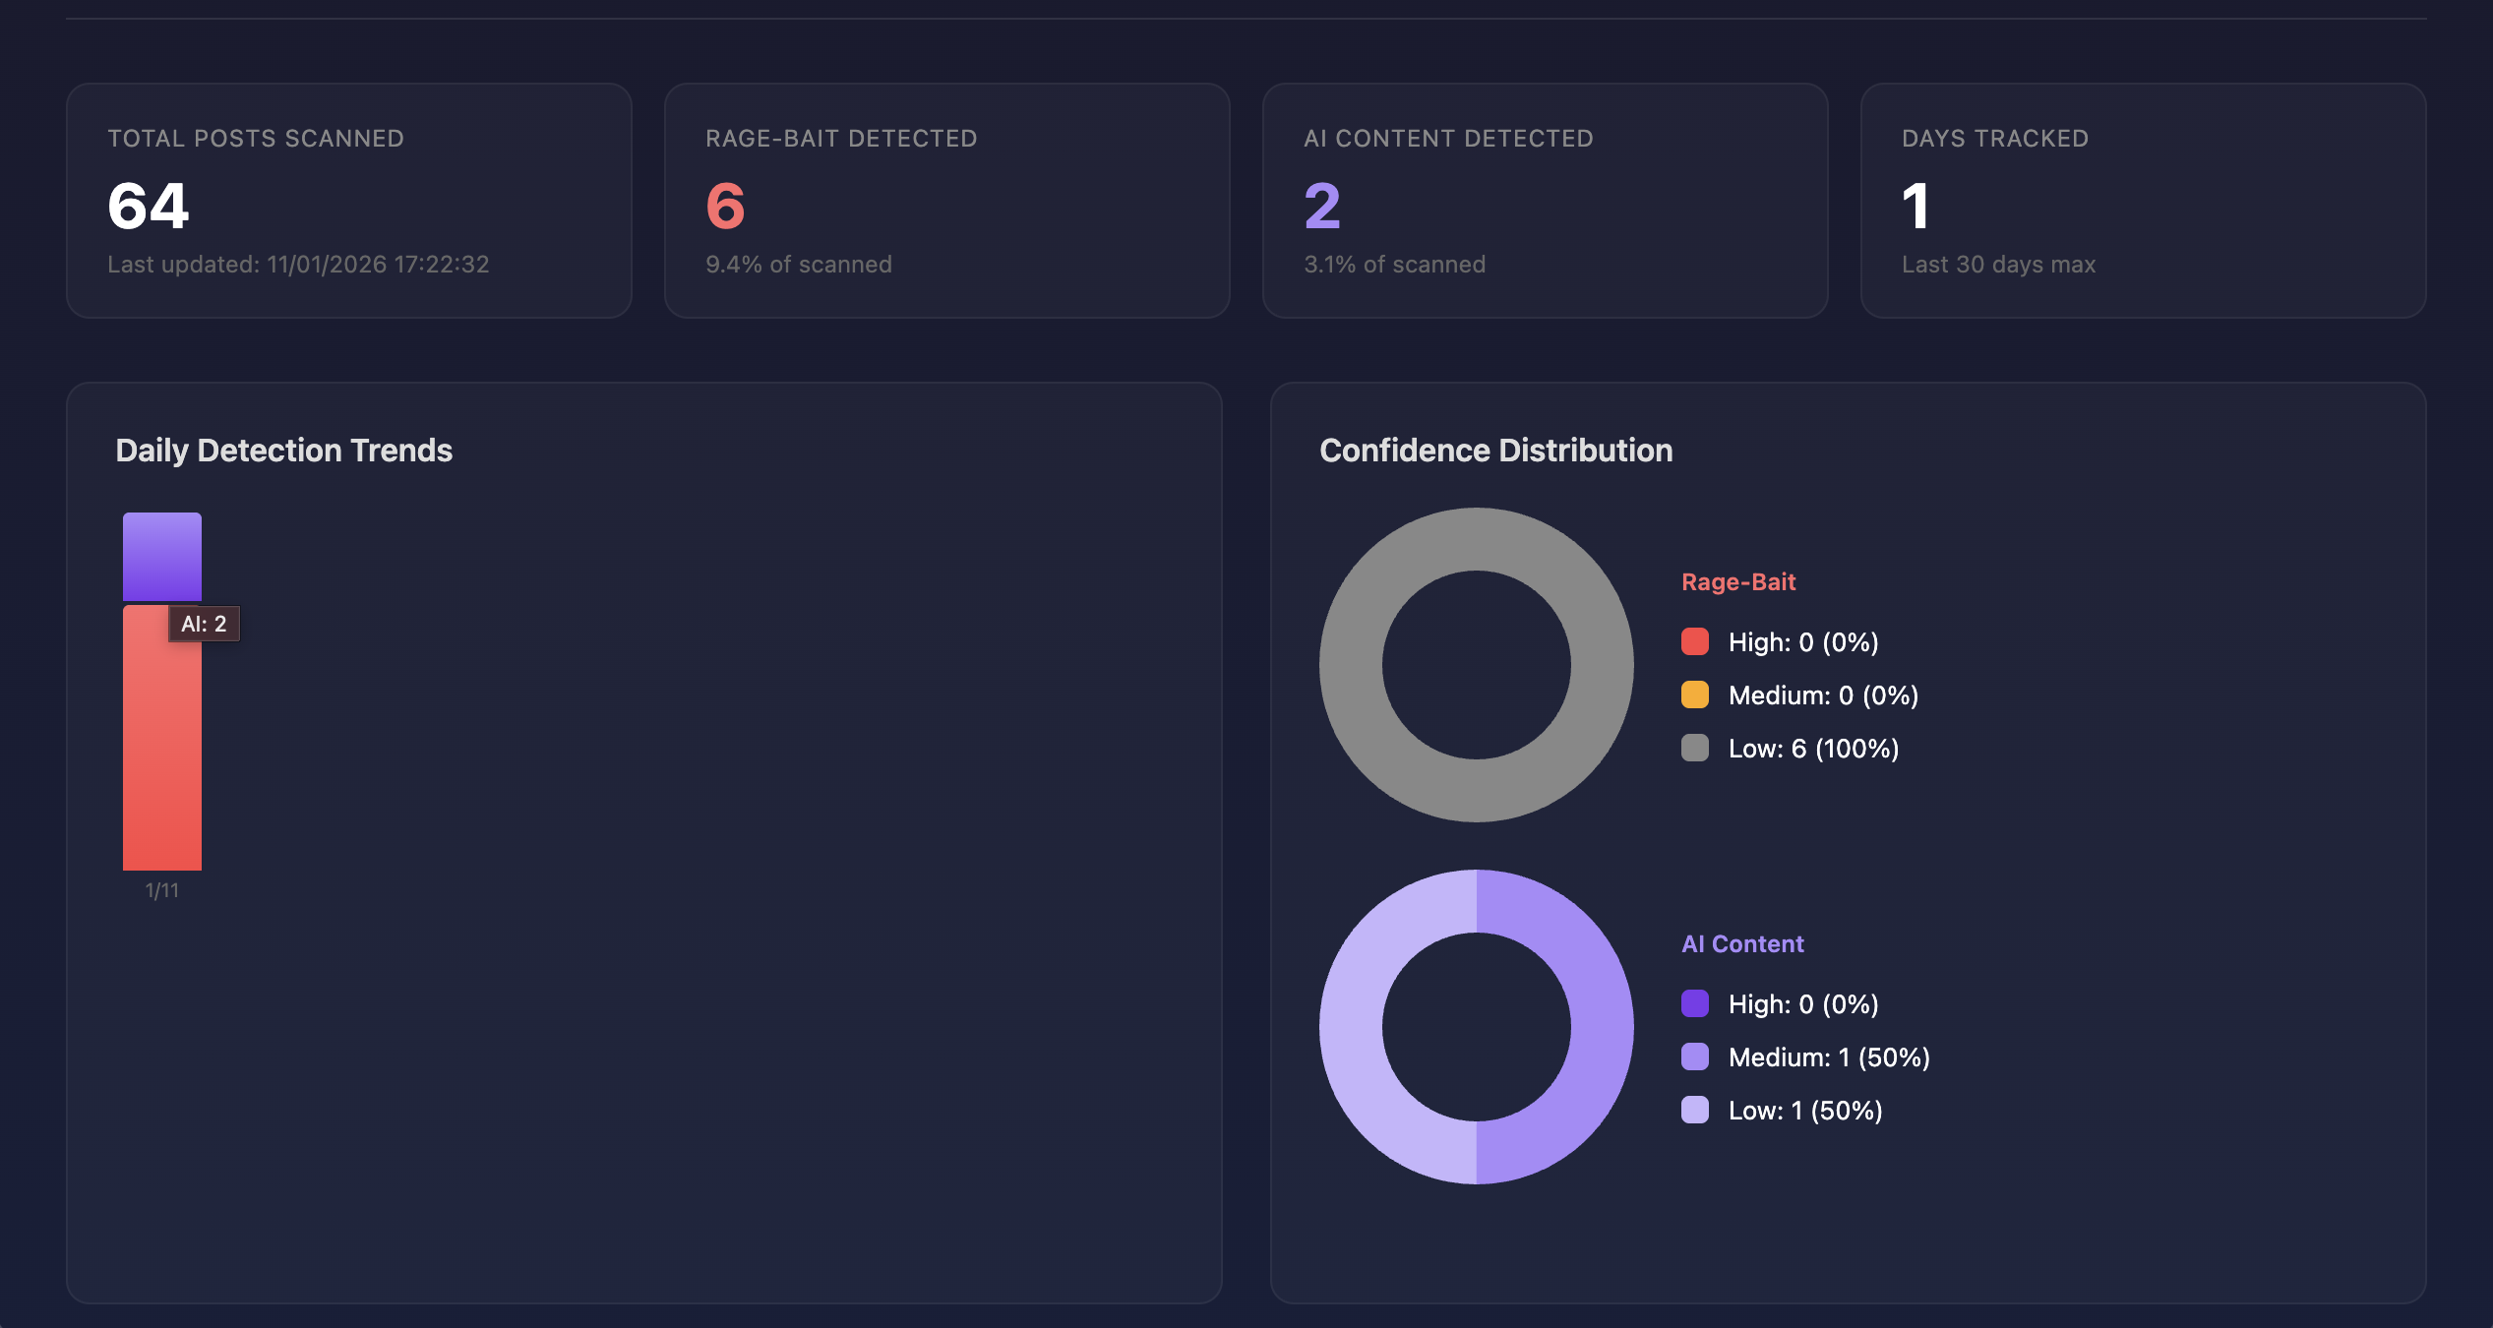
Task: Click the Daily Detection Trends heading
Action: [x=284, y=451]
